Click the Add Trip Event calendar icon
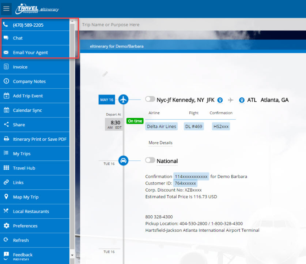Viewport: 306px width, 264px height. tap(7, 96)
